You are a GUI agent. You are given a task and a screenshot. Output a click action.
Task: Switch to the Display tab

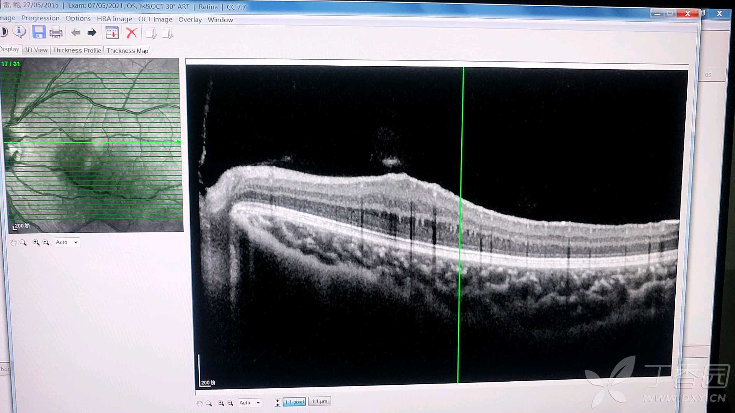[10, 49]
